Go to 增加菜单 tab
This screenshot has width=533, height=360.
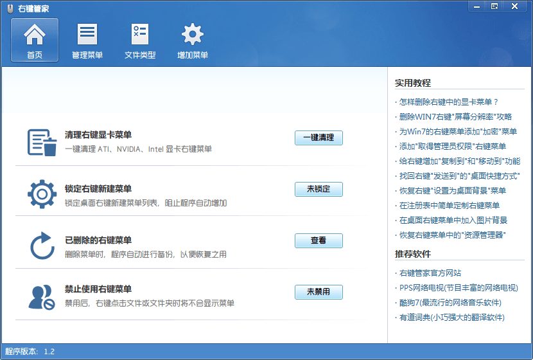tap(193, 40)
